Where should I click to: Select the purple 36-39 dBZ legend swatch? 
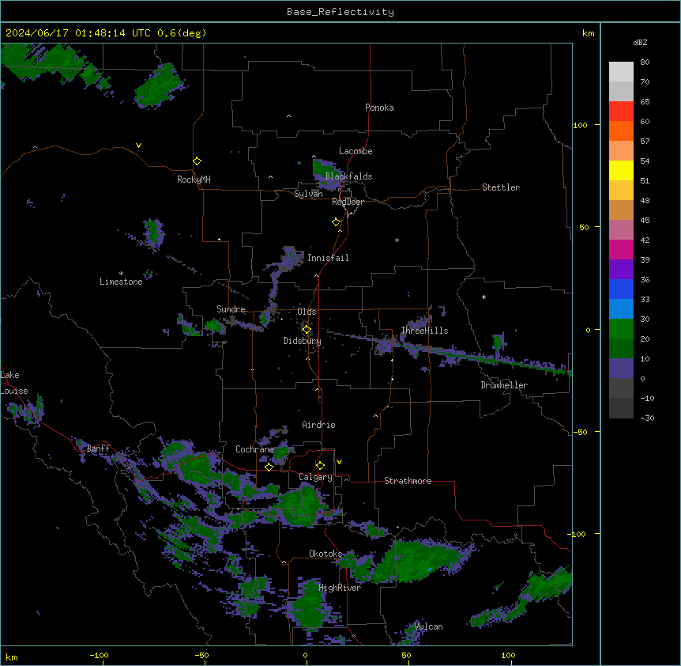point(621,269)
